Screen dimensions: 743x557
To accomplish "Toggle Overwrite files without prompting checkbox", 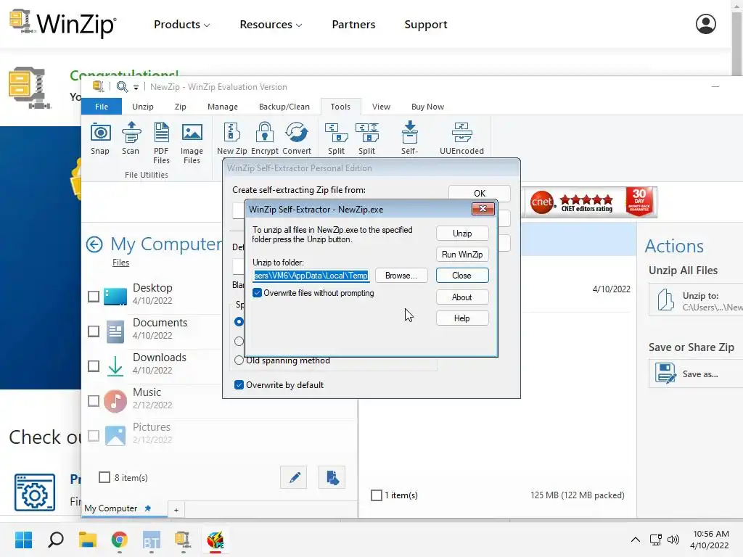I will click(258, 293).
